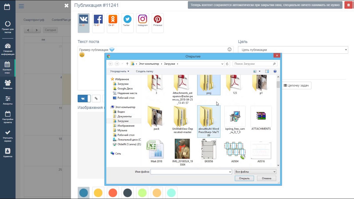Open the Все файлы file type dropdown
Screen dimensions: 354x199
point(255,172)
